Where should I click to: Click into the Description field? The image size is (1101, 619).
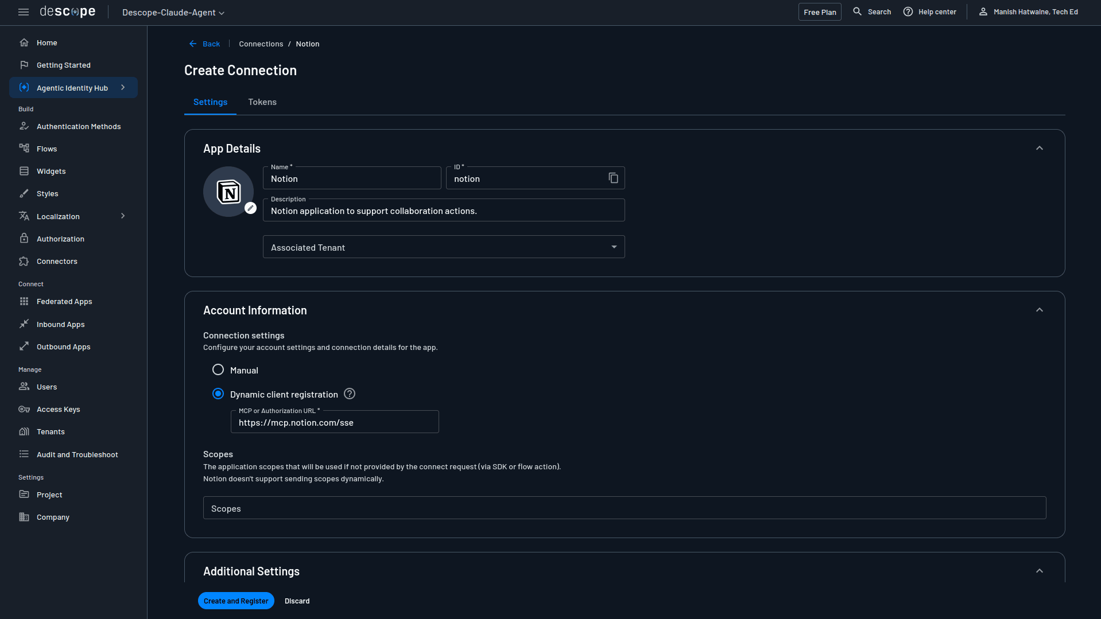click(444, 210)
